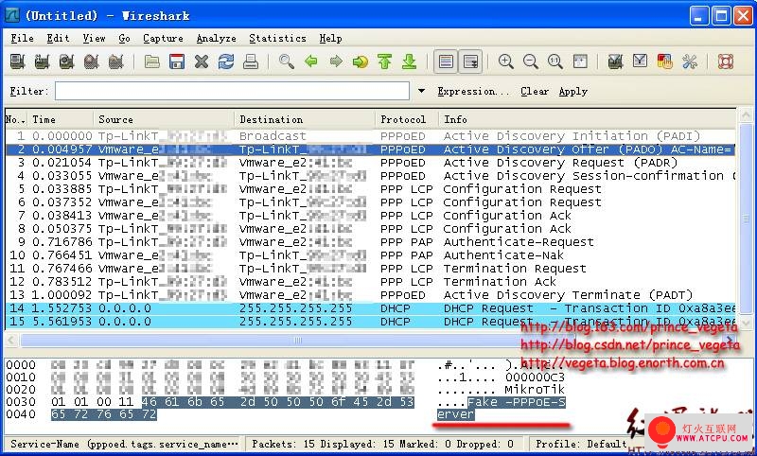Open the View menu

tap(94, 38)
